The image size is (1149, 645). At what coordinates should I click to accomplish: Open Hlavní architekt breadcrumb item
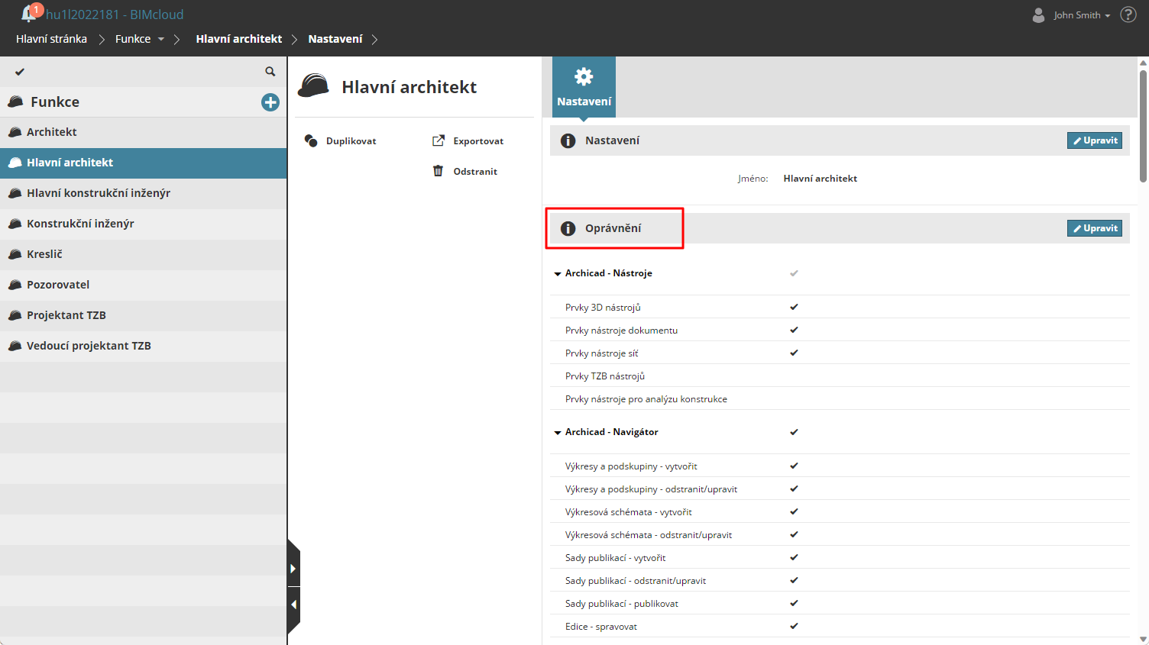point(239,39)
